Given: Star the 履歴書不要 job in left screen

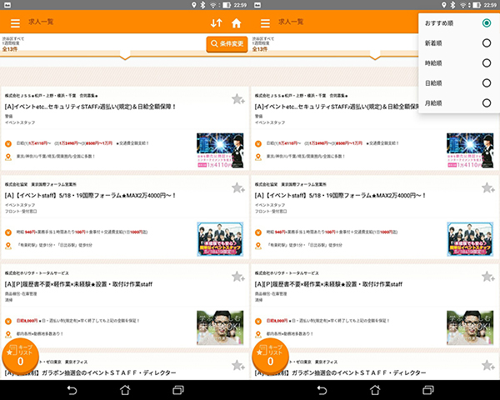Looking at the screenshot, I should [237, 277].
